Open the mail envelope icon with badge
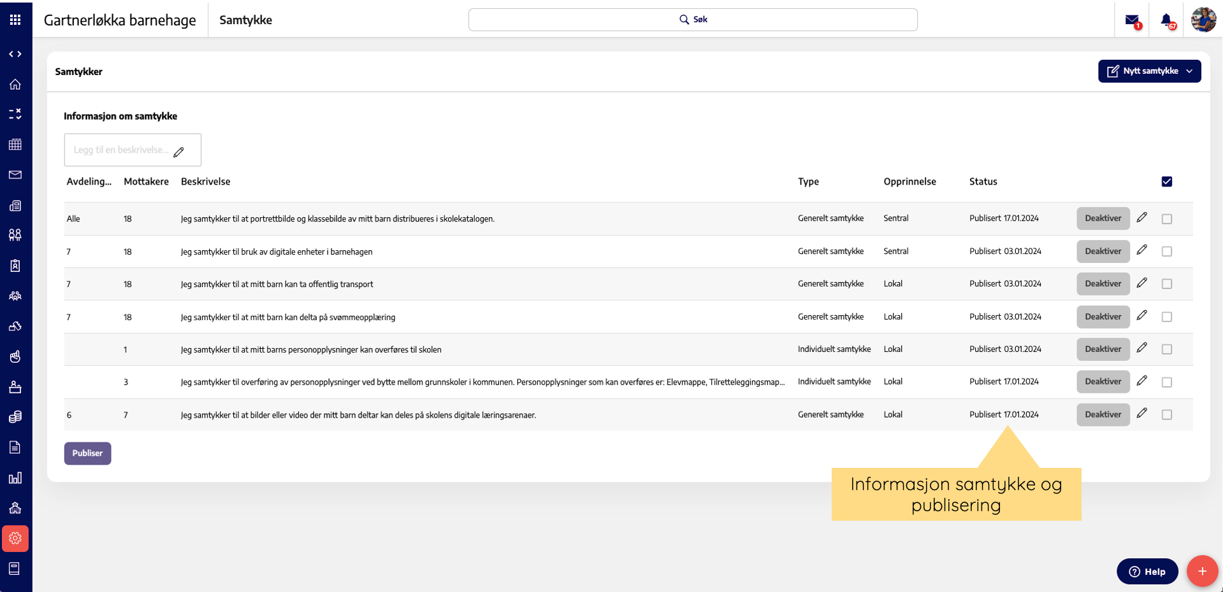 (x=1132, y=20)
